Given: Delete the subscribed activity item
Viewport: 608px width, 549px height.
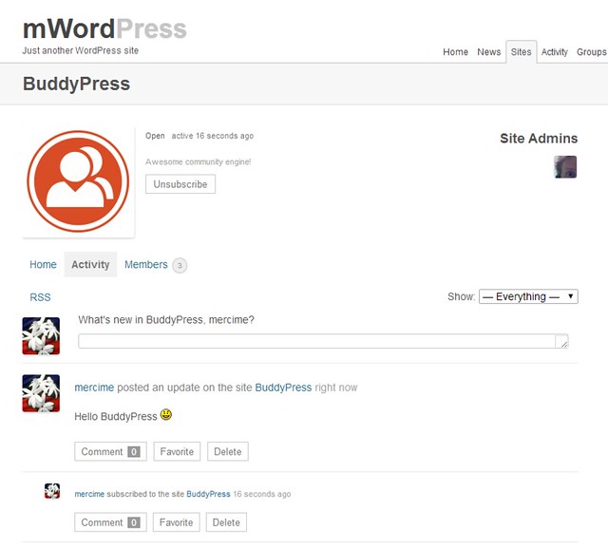Looking at the screenshot, I should pos(226,522).
